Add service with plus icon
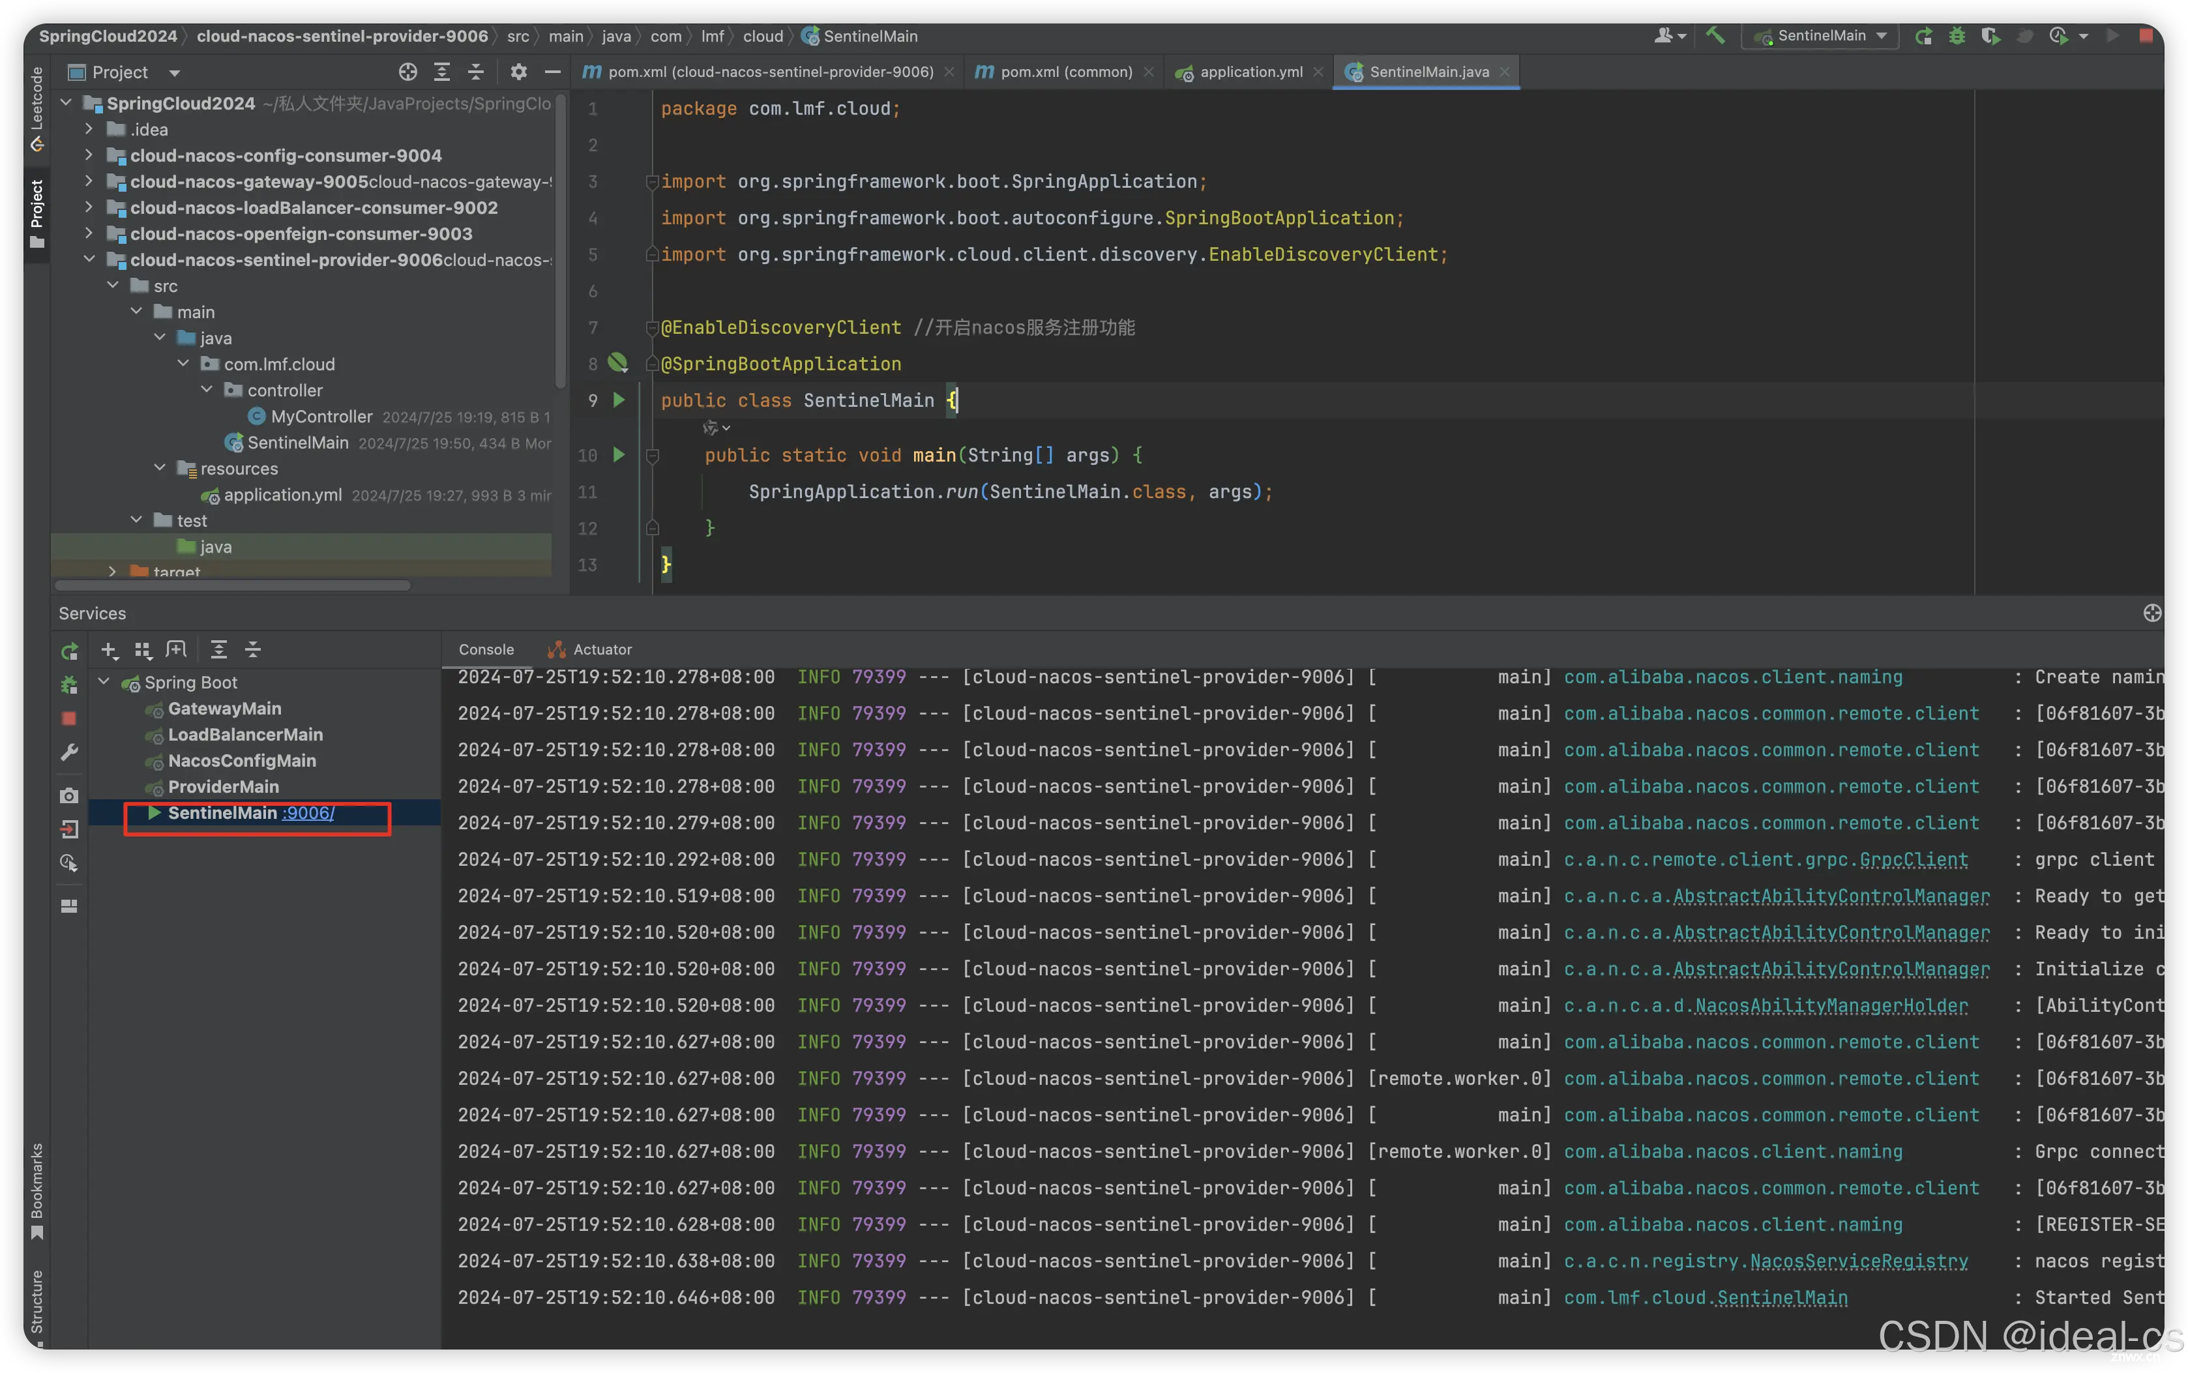Screen dimensions: 2188x1373 (x=109, y=650)
